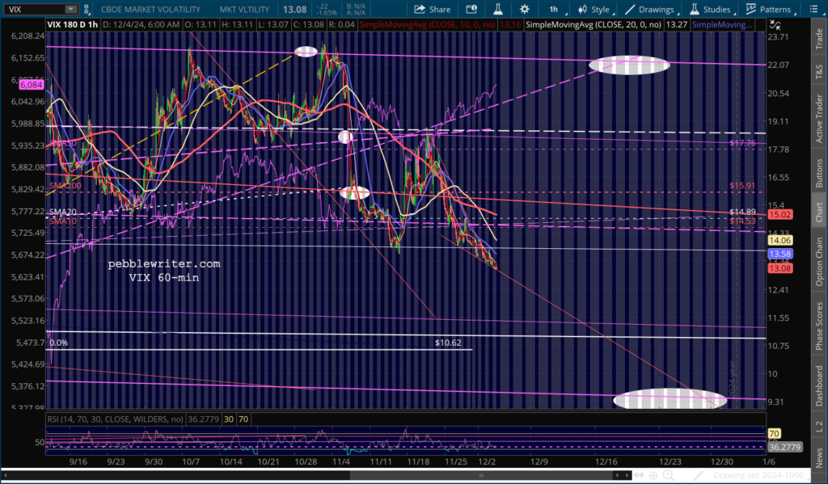Open chart settings gear icon
This screenshot has width=828, height=484.
click(524, 10)
